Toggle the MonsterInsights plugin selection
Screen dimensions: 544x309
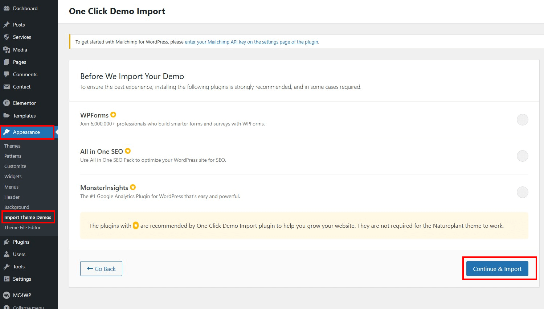tap(522, 192)
